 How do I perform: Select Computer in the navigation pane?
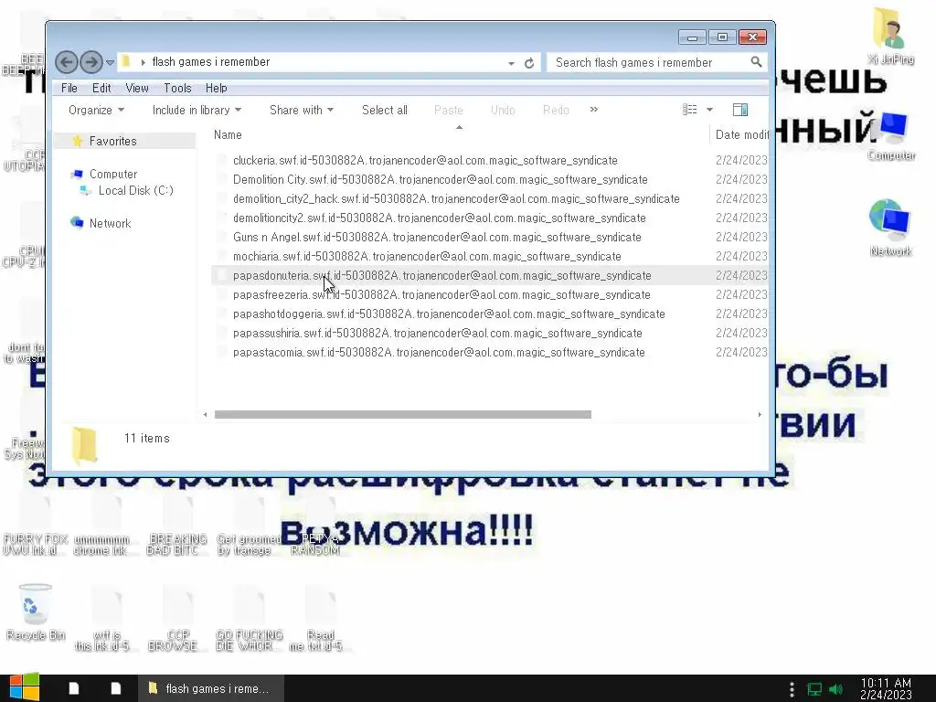click(112, 174)
